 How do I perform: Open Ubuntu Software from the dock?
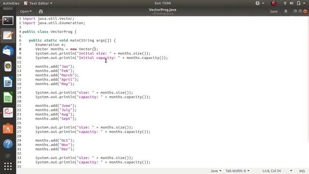tap(8, 129)
